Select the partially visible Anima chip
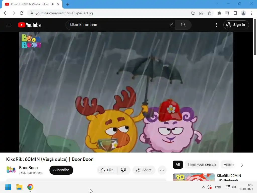257x193 pixels. (x=229, y=164)
